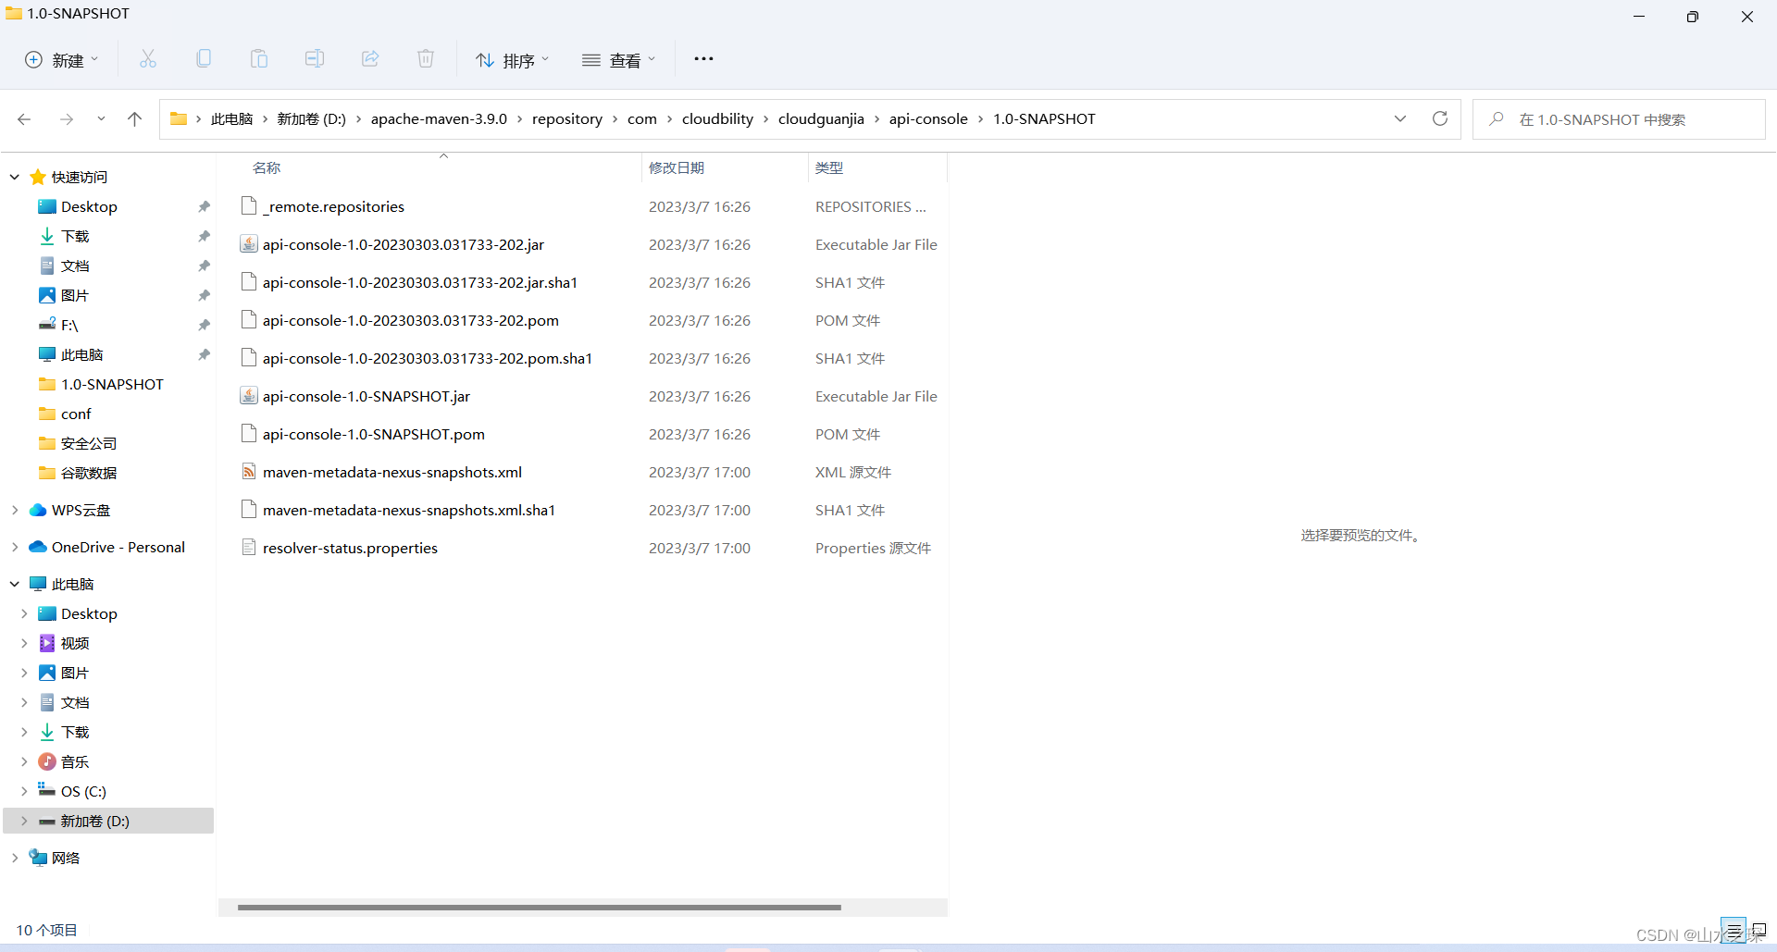Click the jar icon of api-console-1.0-20230303.031733-202.jar
The height and width of the screenshot is (952, 1777).
tap(248, 244)
